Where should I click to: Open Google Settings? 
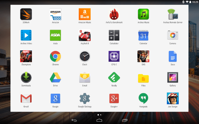pos(85,99)
